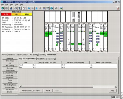Click the alarm warning icon at toolbar right
The image size is (123, 99).
[118, 8]
